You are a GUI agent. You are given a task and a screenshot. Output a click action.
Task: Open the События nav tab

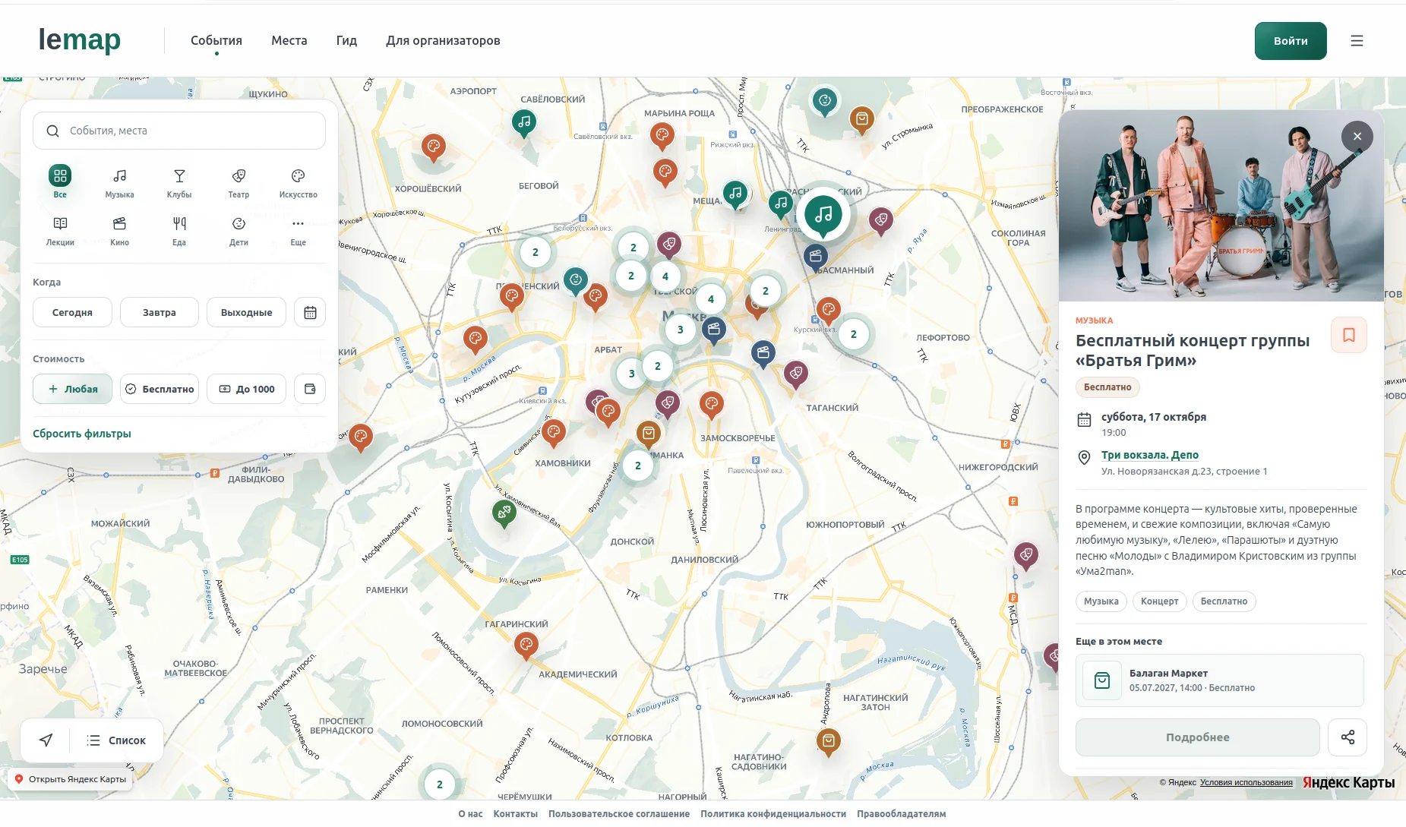coord(216,40)
